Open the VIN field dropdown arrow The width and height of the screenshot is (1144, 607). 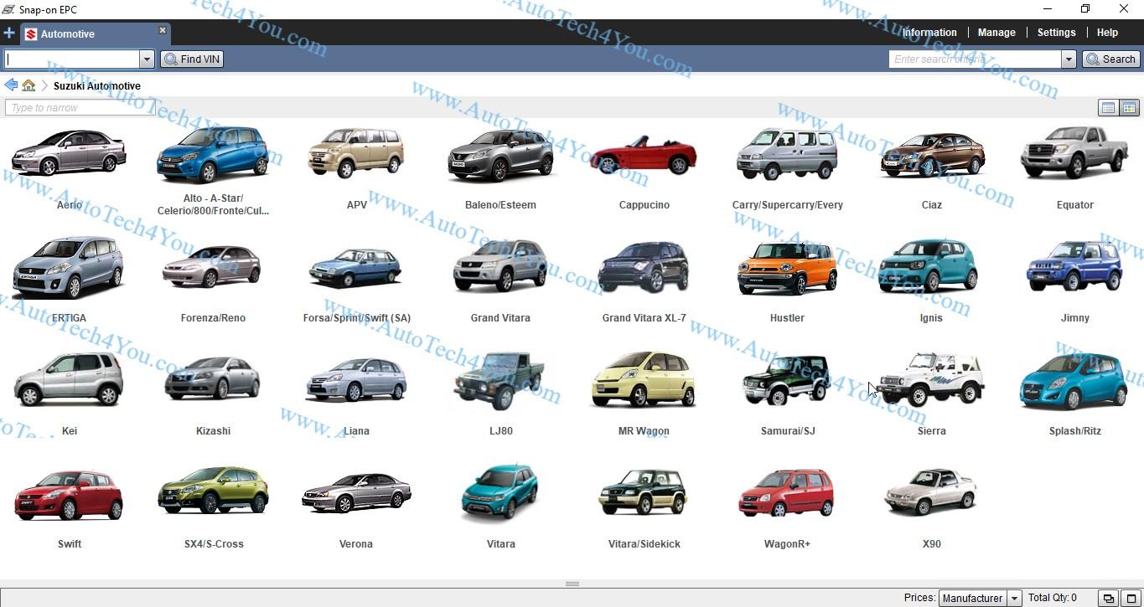[x=147, y=59]
